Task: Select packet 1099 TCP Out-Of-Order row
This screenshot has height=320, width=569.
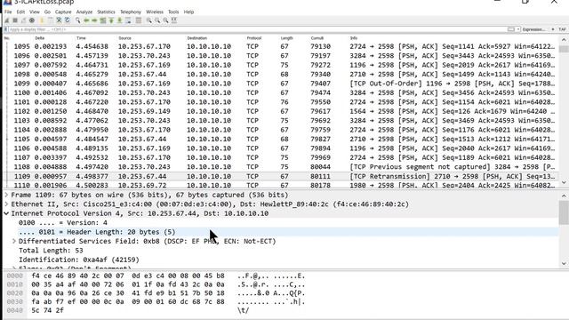Action: pos(281,84)
